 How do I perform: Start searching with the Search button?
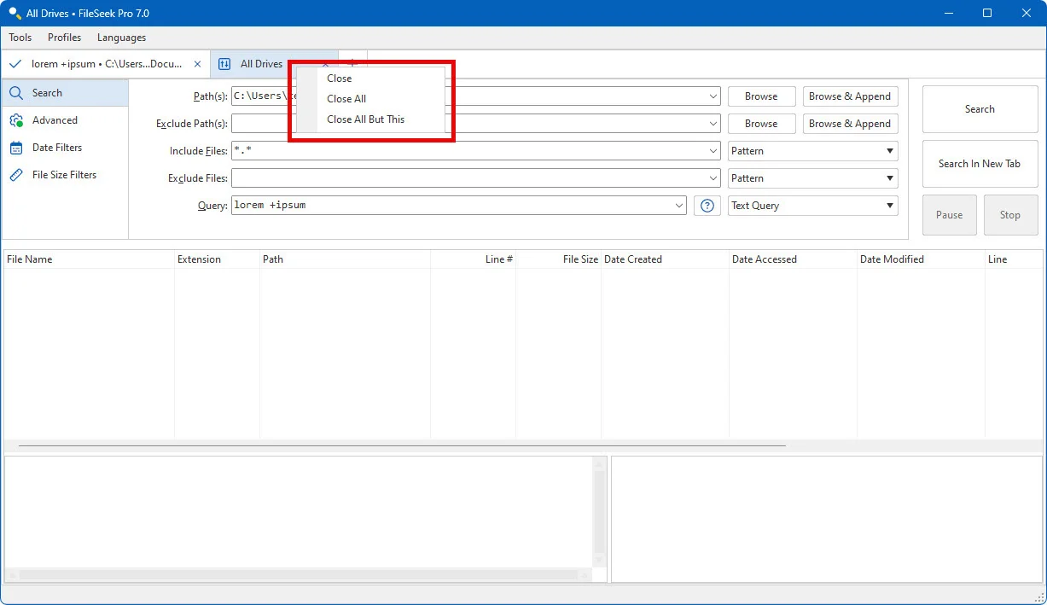[979, 108]
